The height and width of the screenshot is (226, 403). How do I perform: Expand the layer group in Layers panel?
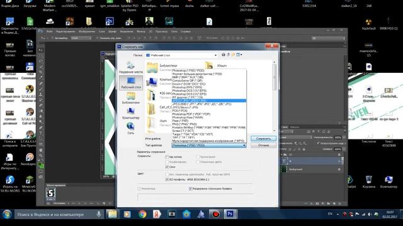[x=281, y=154]
